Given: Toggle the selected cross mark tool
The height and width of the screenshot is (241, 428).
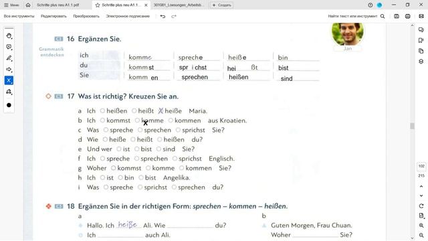Looking at the screenshot, I should pyautogui.click(x=9, y=80).
